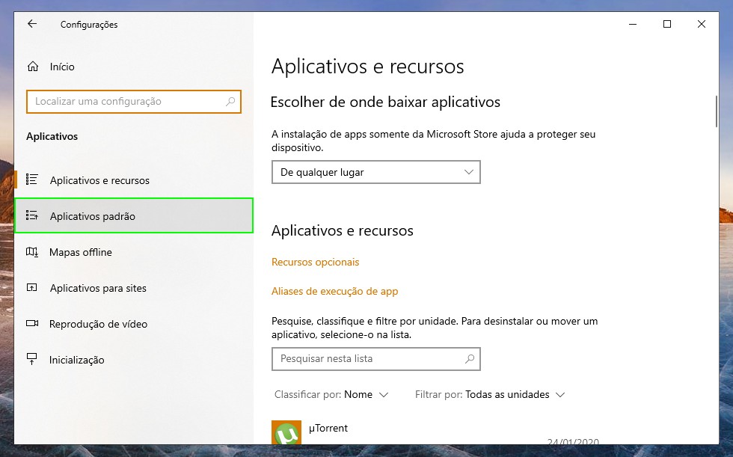Image resolution: width=733 pixels, height=457 pixels.
Task: Open Aliases de execução de app link
Action: [335, 291]
